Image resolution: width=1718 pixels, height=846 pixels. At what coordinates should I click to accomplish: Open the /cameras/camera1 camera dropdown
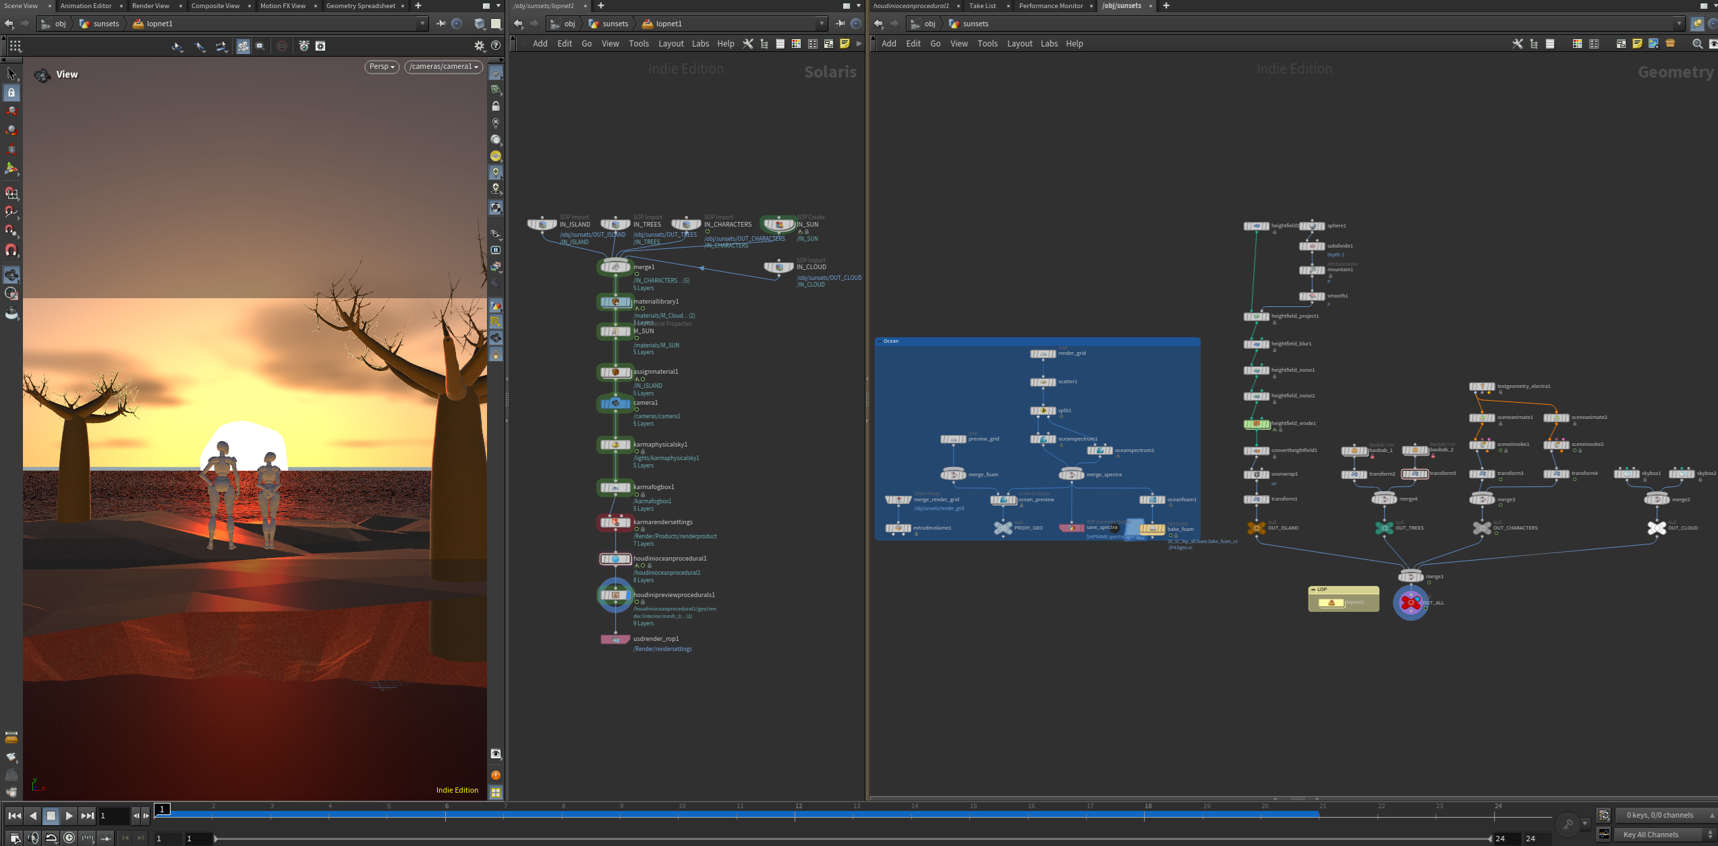(444, 67)
